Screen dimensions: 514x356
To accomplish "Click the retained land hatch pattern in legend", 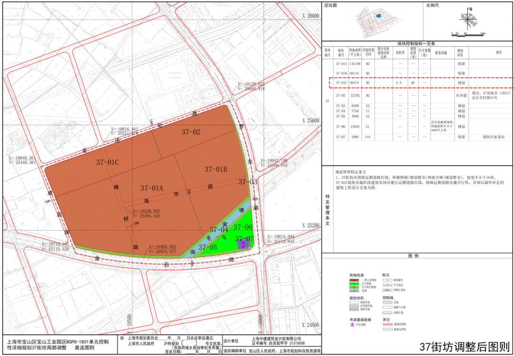I will [x=355, y=310].
